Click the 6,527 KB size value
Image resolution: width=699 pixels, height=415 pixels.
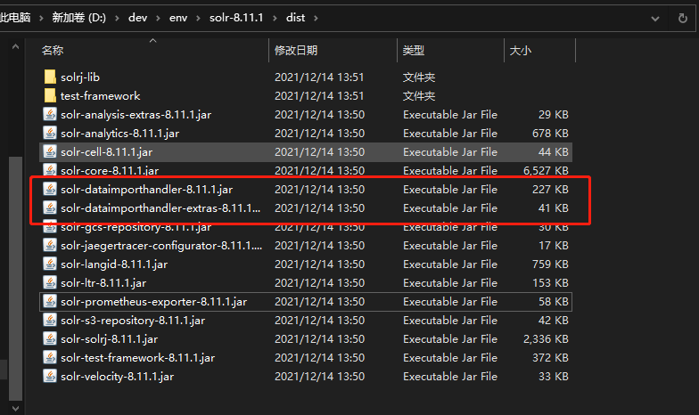546,171
